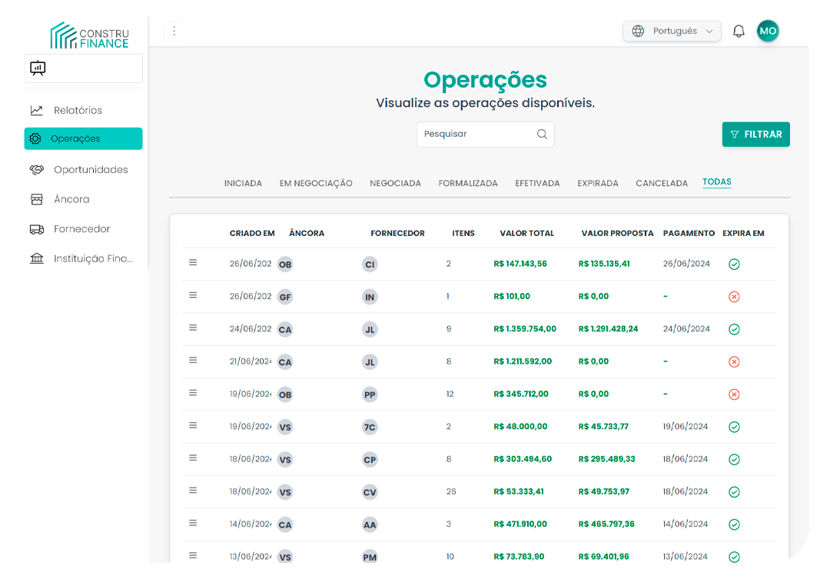Click the Pesquisar search field
This screenshot has width=830, height=579.
pyautogui.click(x=476, y=134)
